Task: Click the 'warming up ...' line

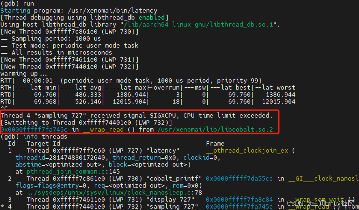Action: click(x=24, y=74)
